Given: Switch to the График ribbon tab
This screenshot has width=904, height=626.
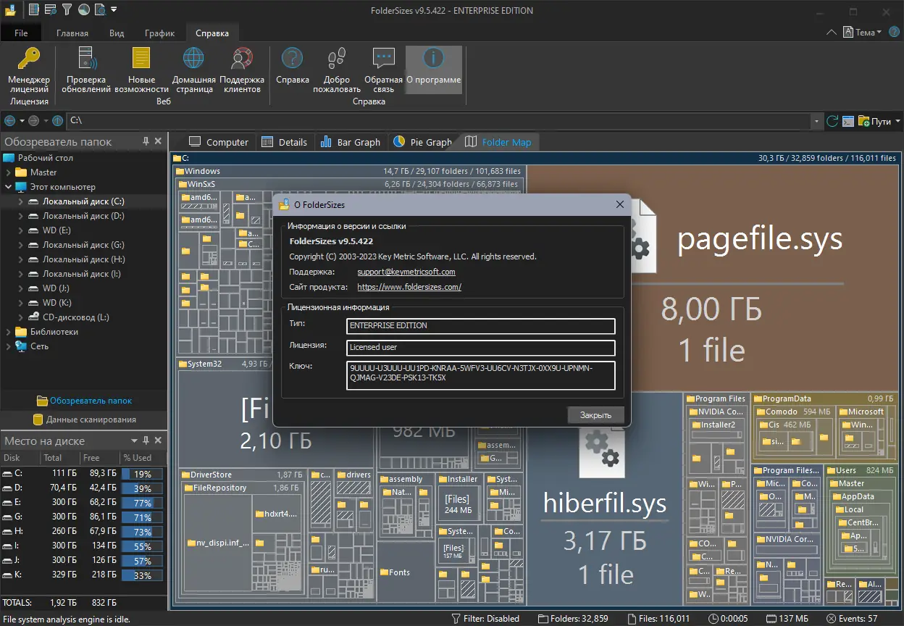Looking at the screenshot, I should pyautogui.click(x=159, y=33).
